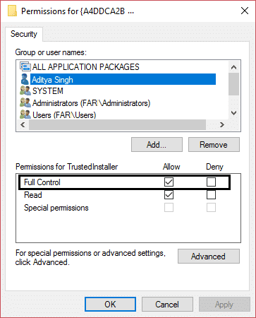The height and width of the screenshot is (318, 256).
Task: Toggle Allow checkbox for Full Control
Action: click(169, 182)
